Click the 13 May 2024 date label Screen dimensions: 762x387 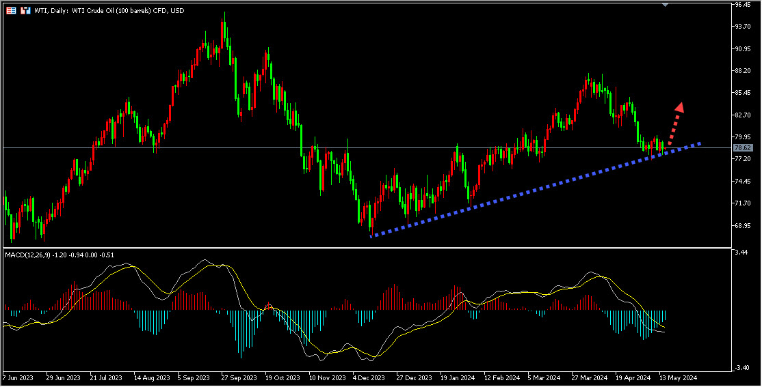[x=678, y=377]
